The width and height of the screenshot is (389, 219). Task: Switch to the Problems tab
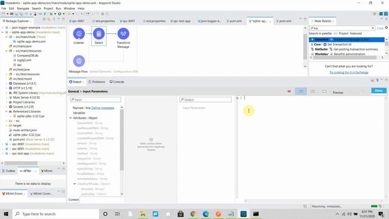(97, 82)
